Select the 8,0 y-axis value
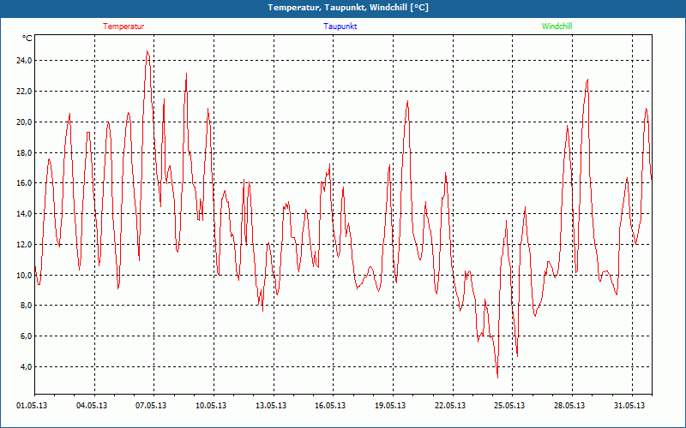 click(x=26, y=306)
